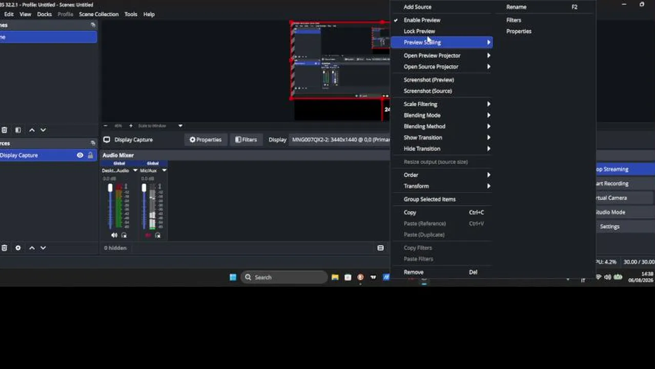Open Scene Collection menu

(98, 14)
